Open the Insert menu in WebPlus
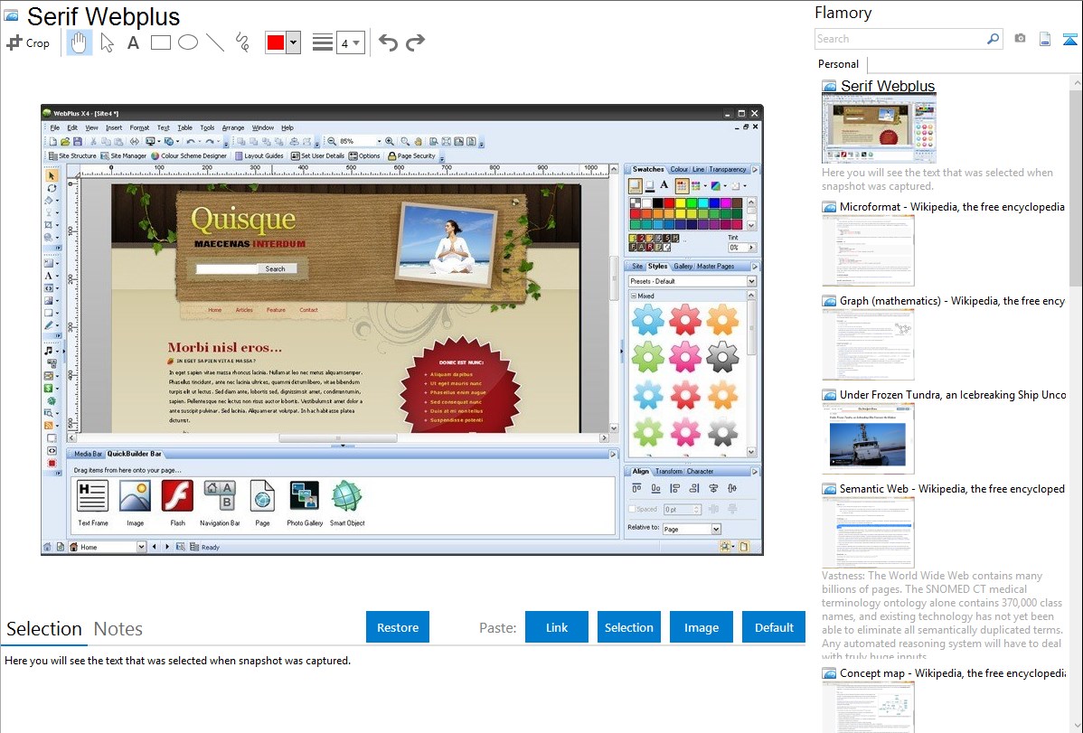 pos(114,127)
